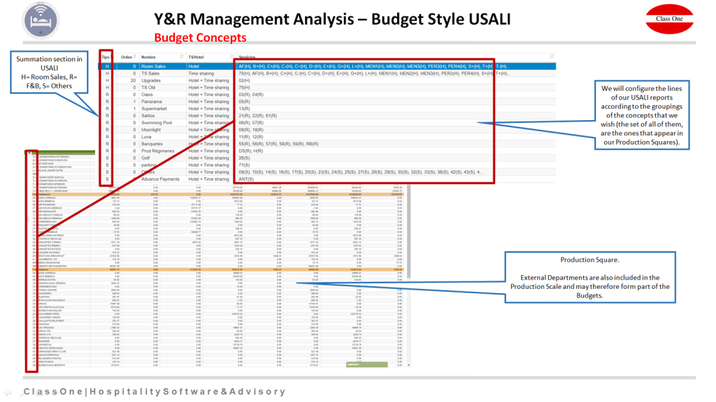Click the 'ANT(S)' services cell
Viewport: 716px width, 402px height.
tap(246, 179)
